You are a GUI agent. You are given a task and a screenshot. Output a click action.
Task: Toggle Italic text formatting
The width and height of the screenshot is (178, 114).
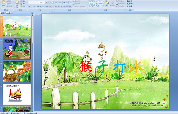click(32, 6)
